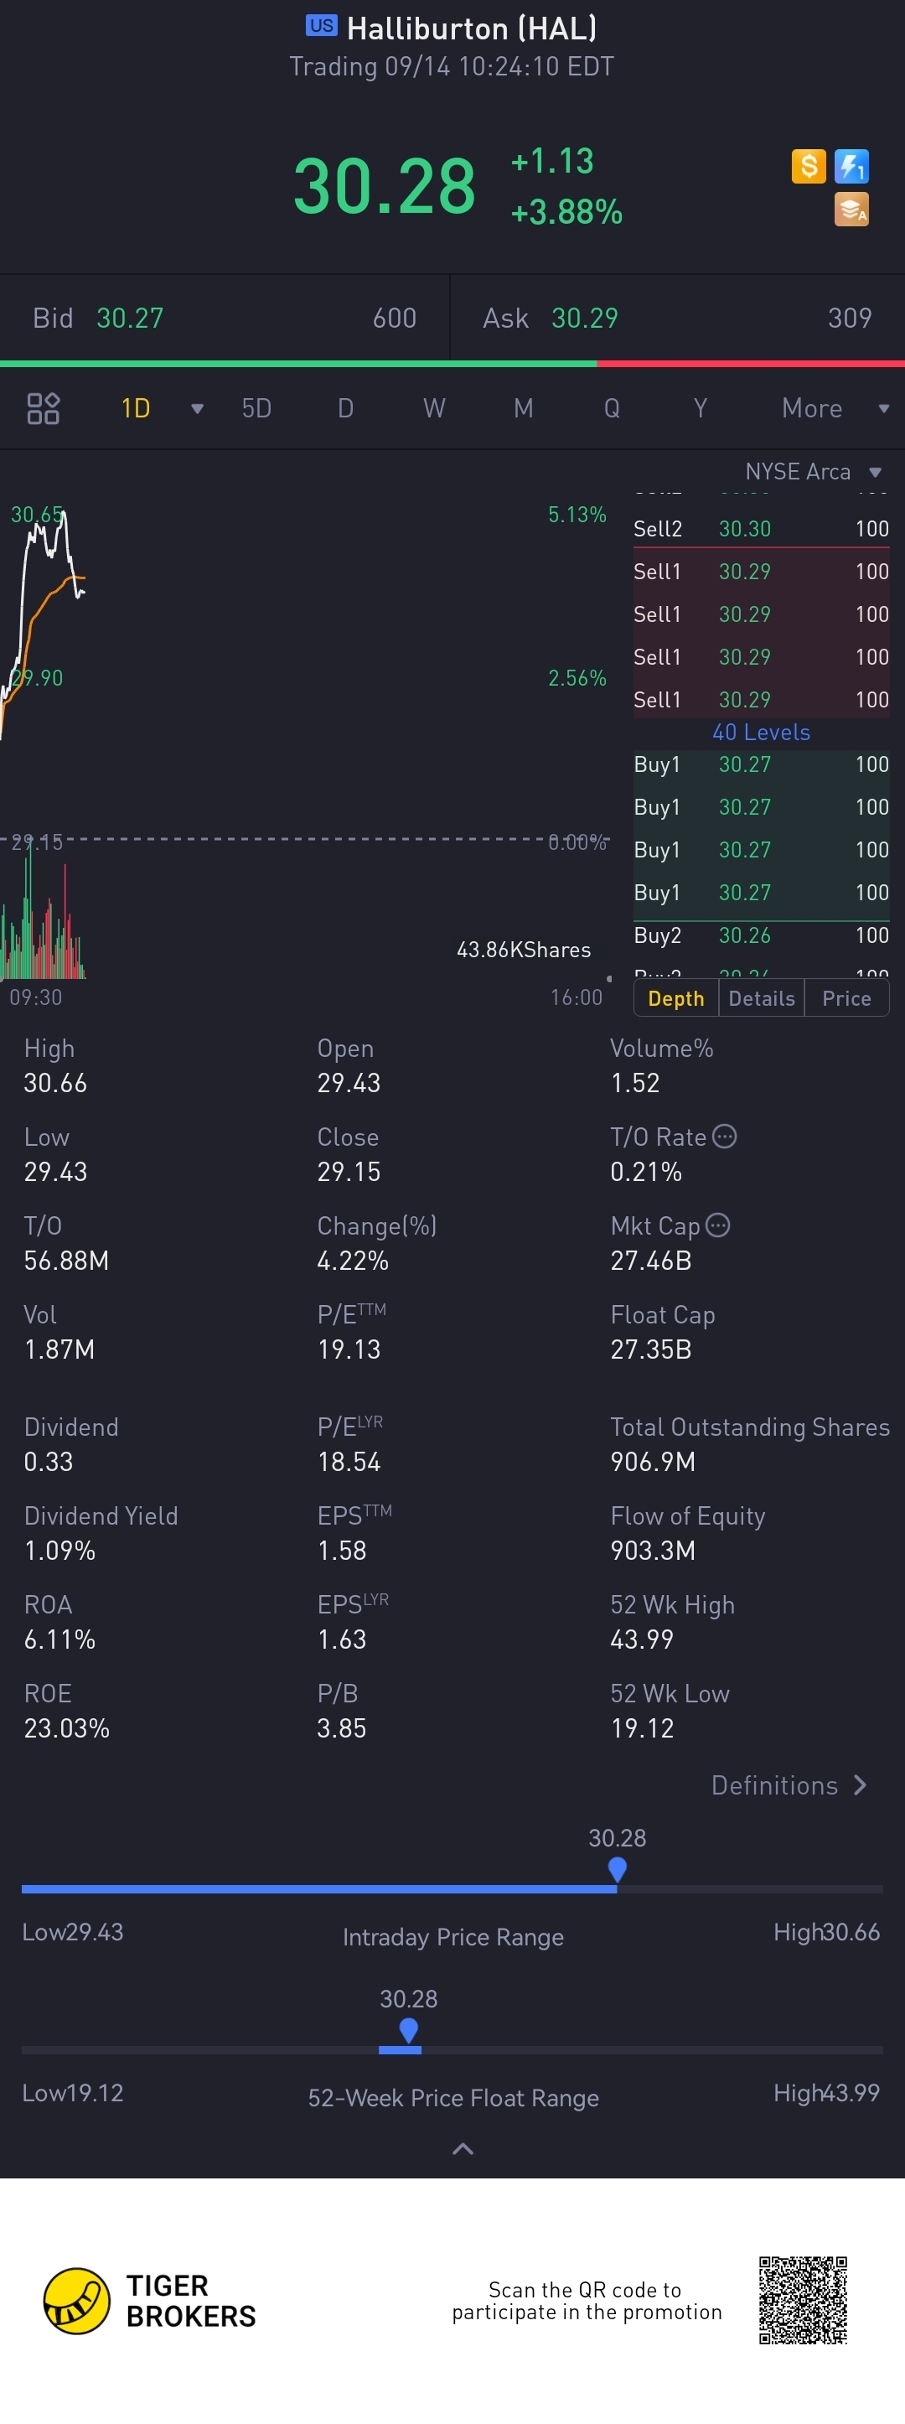Tap the +3.88% change value
Viewport: 905px width, 2424px height.
point(566,212)
